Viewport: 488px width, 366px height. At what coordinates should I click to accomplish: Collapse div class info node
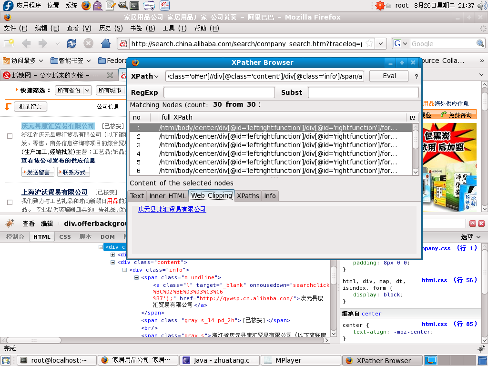124,270
